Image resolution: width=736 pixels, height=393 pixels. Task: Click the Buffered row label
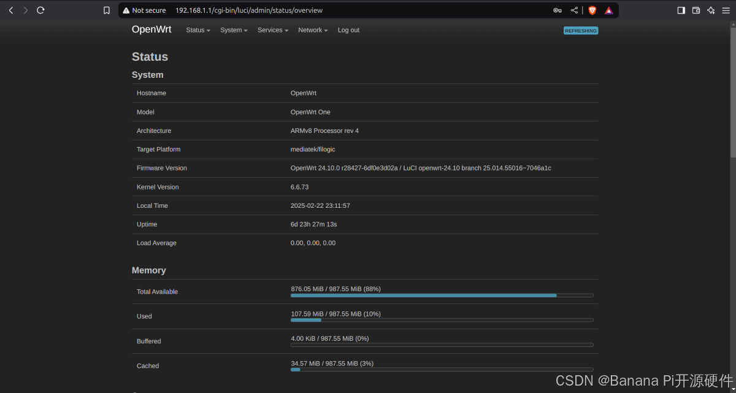coord(149,341)
